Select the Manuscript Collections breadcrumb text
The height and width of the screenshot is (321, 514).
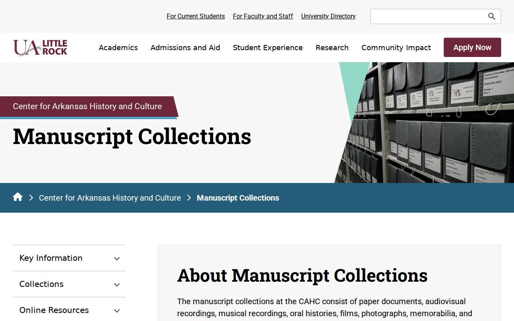click(238, 198)
